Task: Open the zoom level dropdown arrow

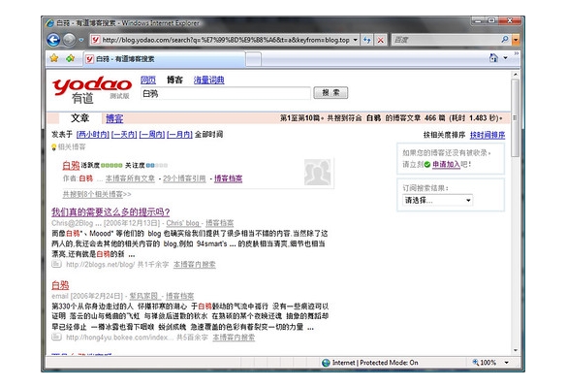Action: (507, 363)
